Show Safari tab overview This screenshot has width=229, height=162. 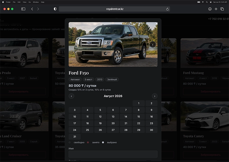coord(222,9)
